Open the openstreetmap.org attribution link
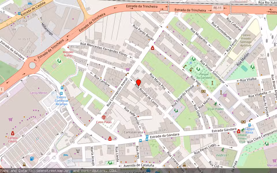The width and height of the screenshot is (277, 173). [54, 171]
